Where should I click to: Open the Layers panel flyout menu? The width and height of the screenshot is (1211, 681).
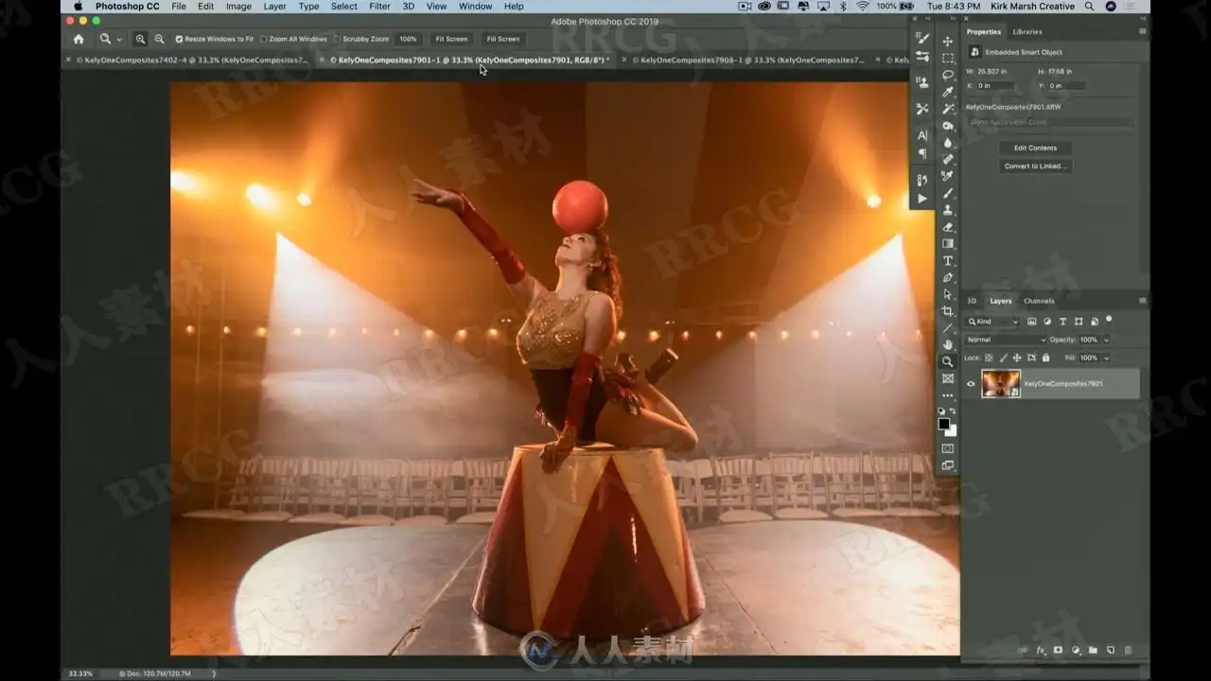click(1143, 301)
